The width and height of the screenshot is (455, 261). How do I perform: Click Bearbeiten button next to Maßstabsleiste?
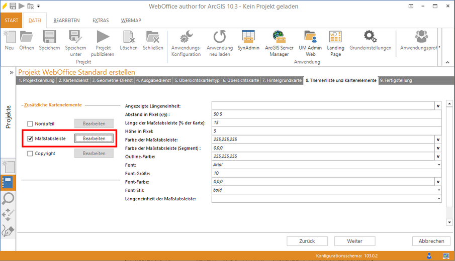[x=94, y=139]
